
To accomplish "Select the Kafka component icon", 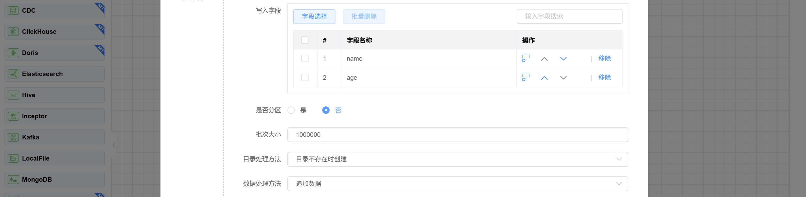I will (x=13, y=137).
